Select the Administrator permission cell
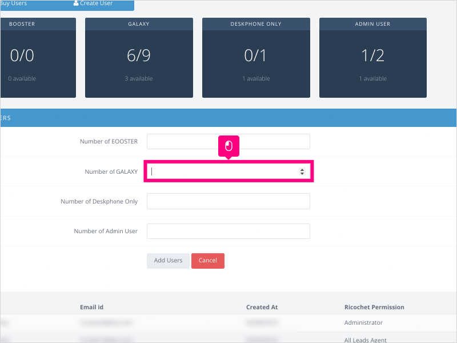 pos(363,322)
